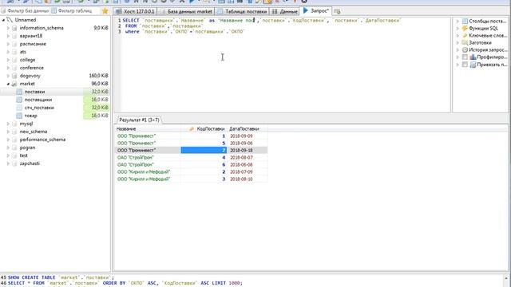This screenshot has width=511, height=287.
Task: Switch to the Данные tab
Action: point(285,11)
